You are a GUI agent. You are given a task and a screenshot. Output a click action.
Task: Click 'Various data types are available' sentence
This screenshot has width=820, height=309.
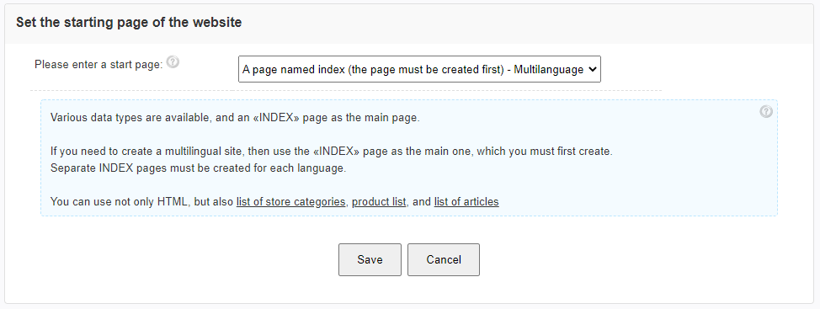coord(235,118)
